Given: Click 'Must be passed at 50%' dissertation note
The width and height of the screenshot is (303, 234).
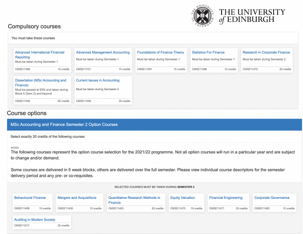Looking at the screenshot, I should [x=42, y=92].
